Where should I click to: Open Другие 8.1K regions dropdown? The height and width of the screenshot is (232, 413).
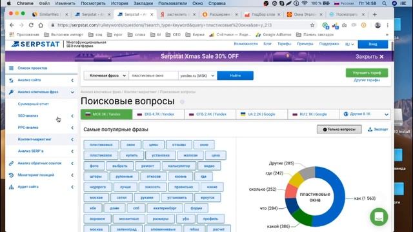click(x=365, y=114)
